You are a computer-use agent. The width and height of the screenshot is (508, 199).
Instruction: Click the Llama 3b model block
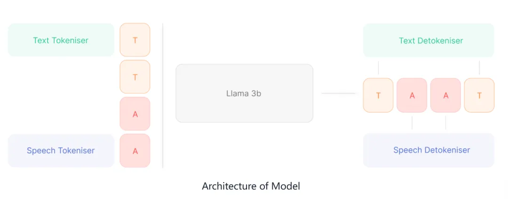[244, 93]
